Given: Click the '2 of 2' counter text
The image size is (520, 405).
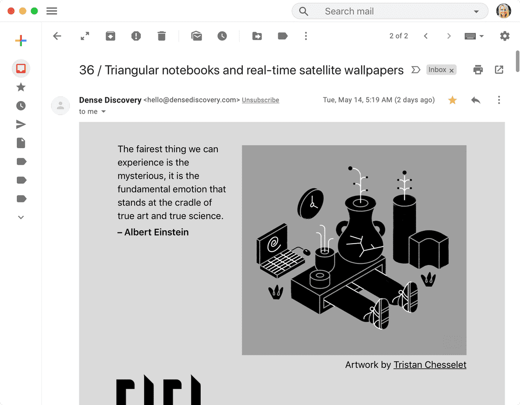Looking at the screenshot, I should tap(399, 36).
